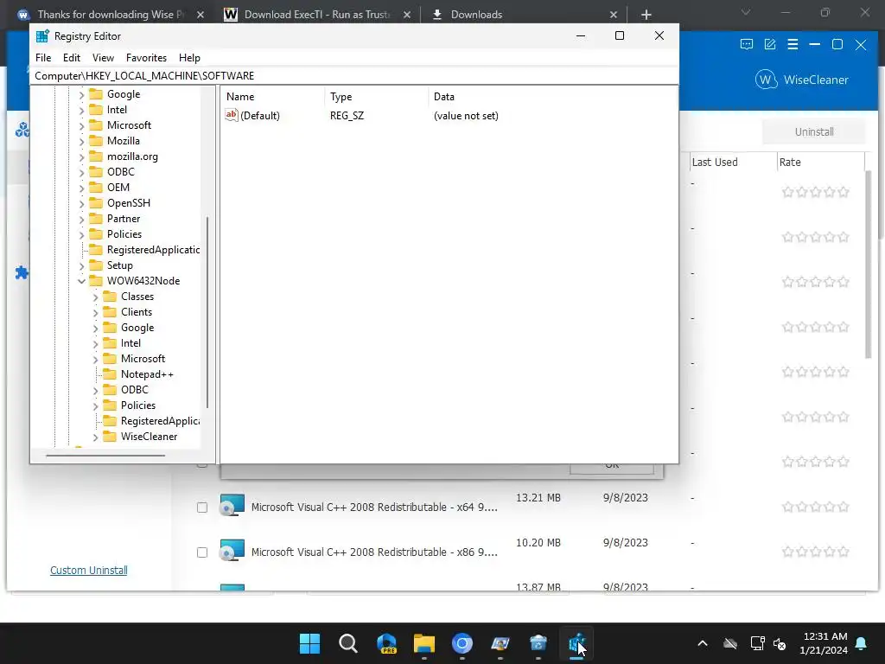This screenshot has width=885, height=664.
Task: Expand the Mozilla registry key
Action: coord(82,141)
